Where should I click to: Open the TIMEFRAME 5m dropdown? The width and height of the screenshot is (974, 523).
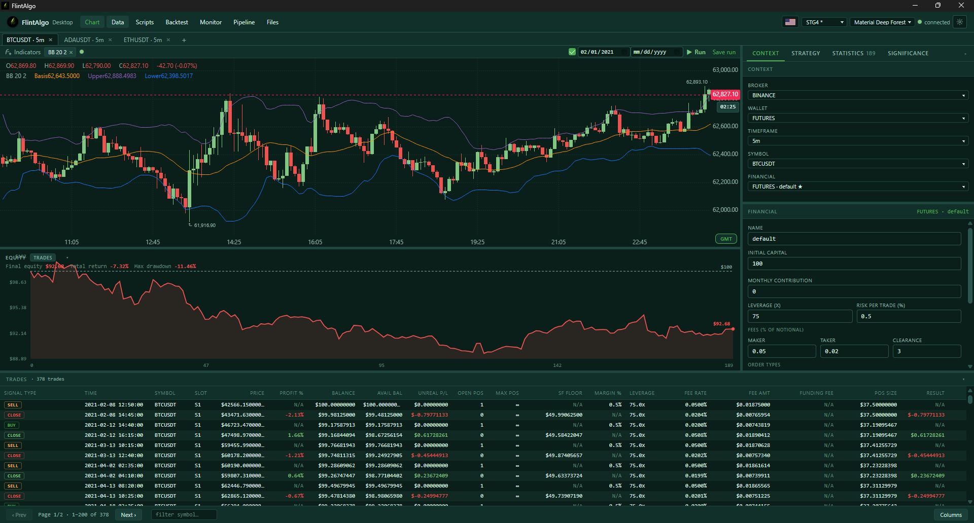point(858,141)
